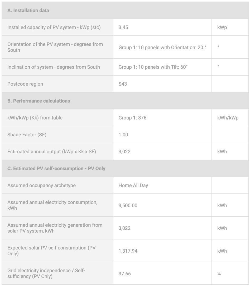This screenshot has height=287, width=250.
Task: Select the installed capacity value 3.45
Action: click(x=123, y=27)
